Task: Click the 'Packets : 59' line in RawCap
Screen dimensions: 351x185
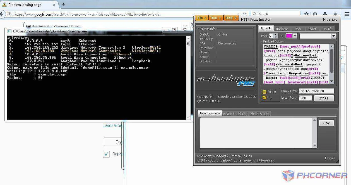Action: [25, 78]
